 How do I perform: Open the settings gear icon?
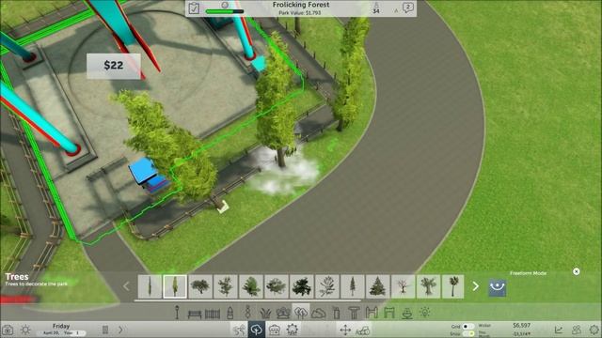coord(594,330)
